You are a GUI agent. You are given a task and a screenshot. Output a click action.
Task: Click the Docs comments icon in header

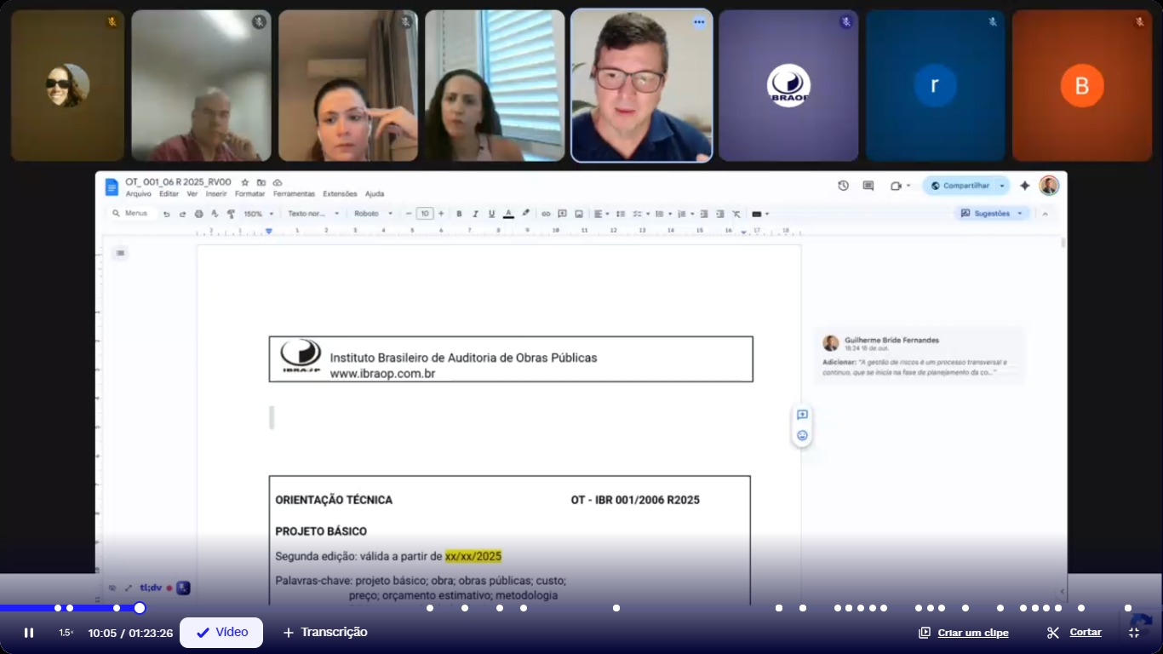[x=868, y=186]
